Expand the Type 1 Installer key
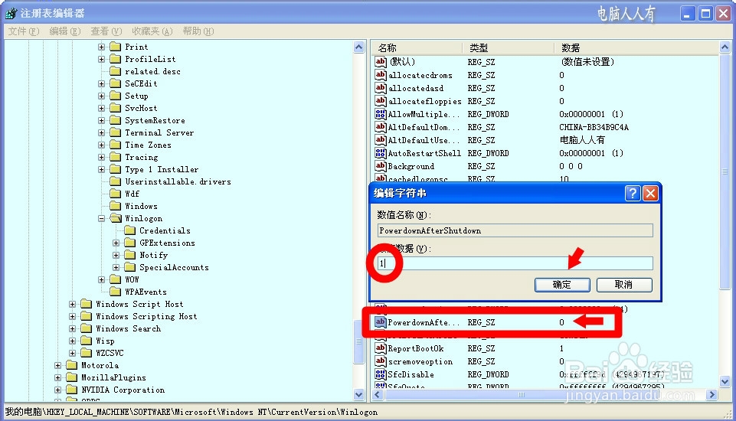 [x=101, y=169]
